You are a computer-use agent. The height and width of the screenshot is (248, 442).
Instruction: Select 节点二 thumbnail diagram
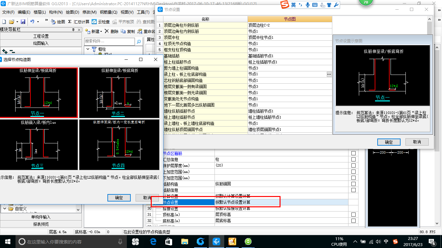(119, 92)
